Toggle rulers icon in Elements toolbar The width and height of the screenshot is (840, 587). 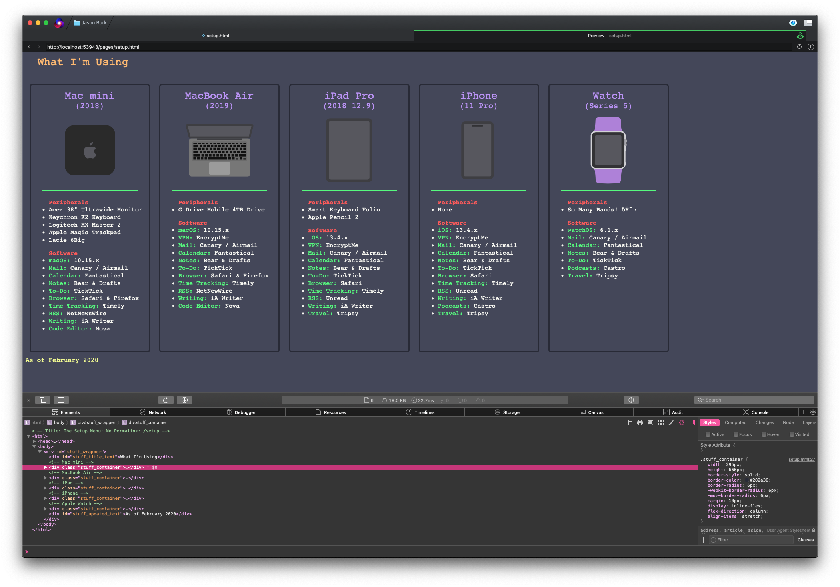pos(629,422)
